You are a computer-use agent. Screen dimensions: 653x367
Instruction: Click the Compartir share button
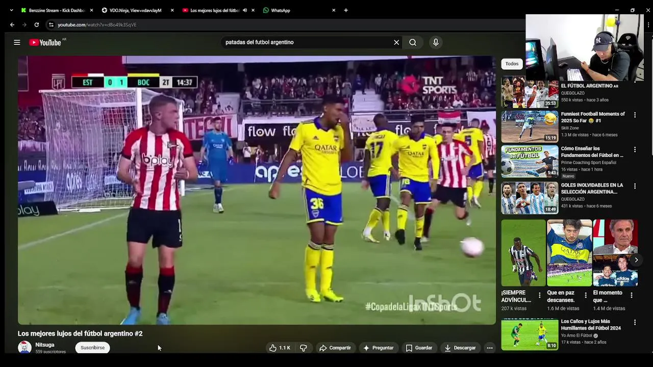pyautogui.click(x=335, y=348)
